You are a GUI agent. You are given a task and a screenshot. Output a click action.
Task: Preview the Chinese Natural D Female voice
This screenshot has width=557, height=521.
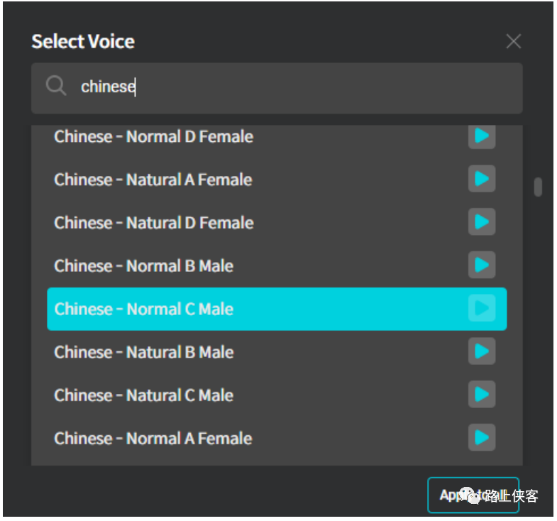pos(481,222)
